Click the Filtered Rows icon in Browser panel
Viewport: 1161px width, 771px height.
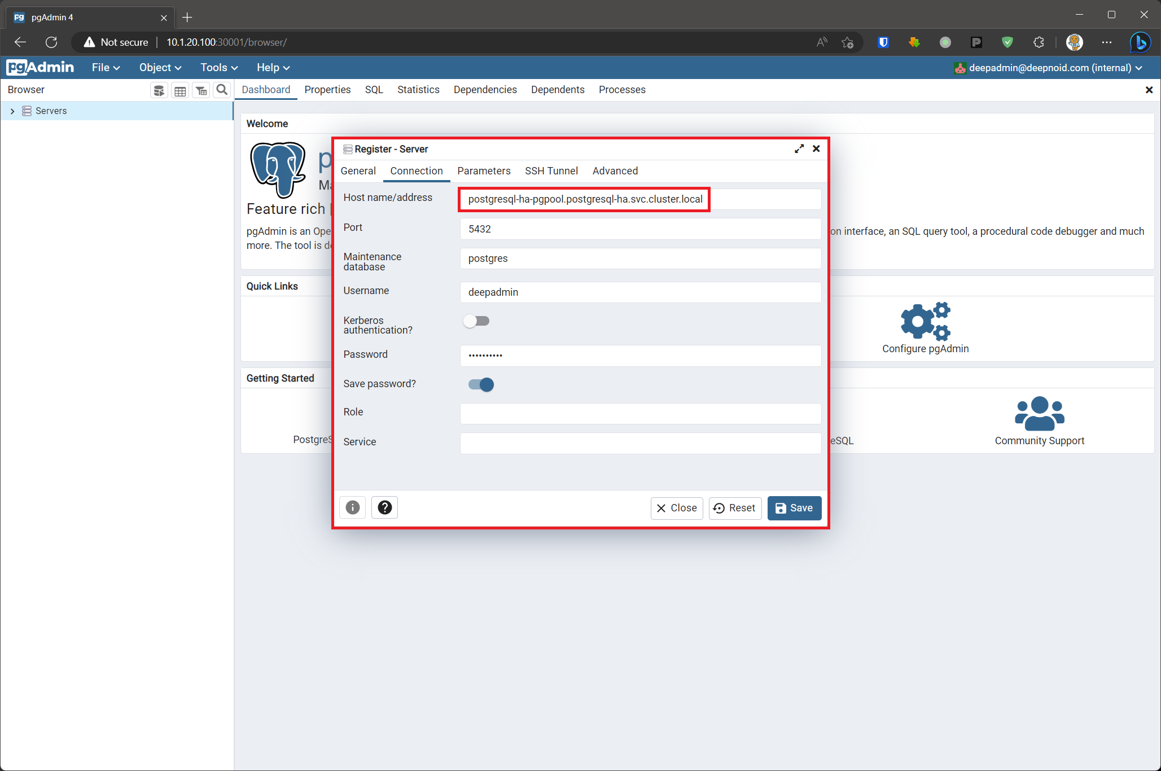coord(201,90)
